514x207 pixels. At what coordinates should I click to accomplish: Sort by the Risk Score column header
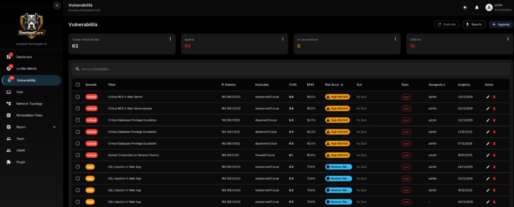[334, 84]
